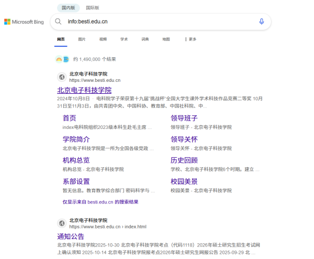The image size is (314, 259).
Task: Click snippet 领导关怀 - 北京电子科技学院
Action: click(201, 148)
